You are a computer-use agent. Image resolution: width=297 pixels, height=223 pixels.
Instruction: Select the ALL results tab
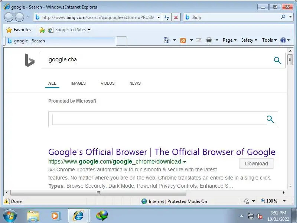tap(52, 83)
